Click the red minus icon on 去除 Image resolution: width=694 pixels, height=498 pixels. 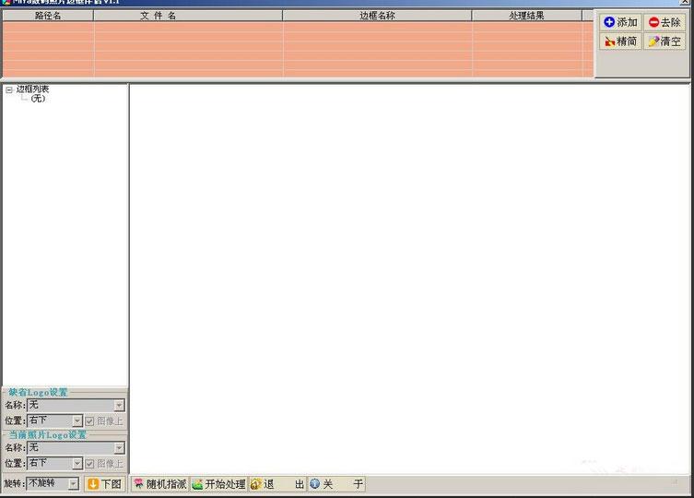point(653,22)
